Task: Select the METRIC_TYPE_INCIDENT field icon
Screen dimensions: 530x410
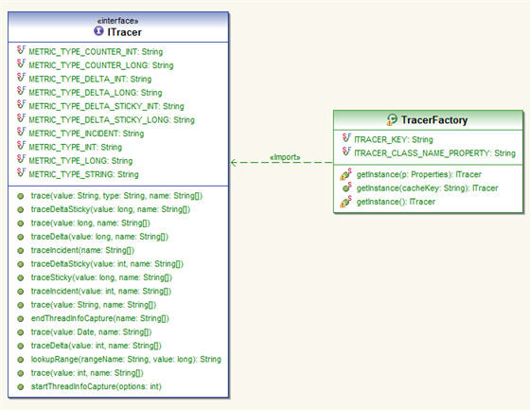Action: coord(21,132)
